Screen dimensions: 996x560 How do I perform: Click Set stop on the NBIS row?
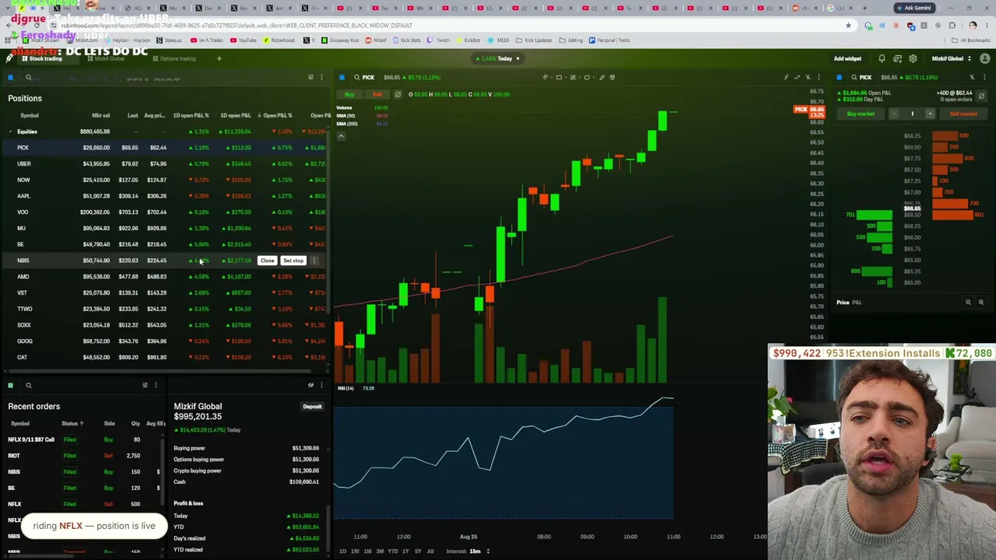click(x=293, y=261)
